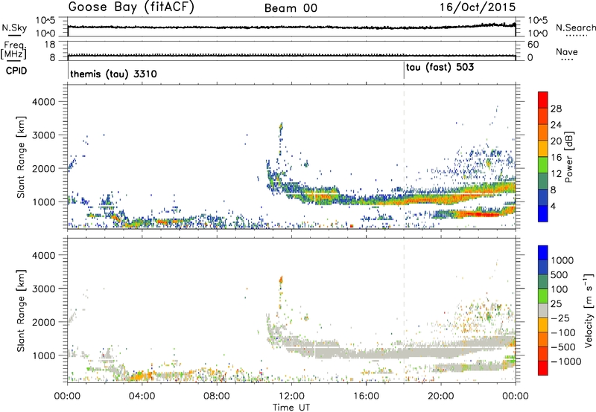This screenshot has width=596, height=412.
Task: Click the left '10^5' noise axis tick
Action: pyautogui.click(x=45, y=21)
